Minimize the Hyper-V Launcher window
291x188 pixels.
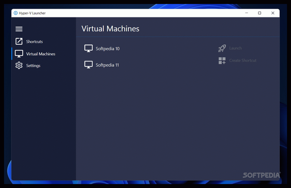tap(247, 13)
